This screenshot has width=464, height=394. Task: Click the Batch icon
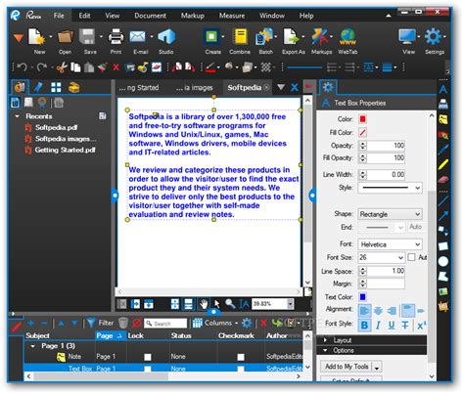click(x=264, y=36)
